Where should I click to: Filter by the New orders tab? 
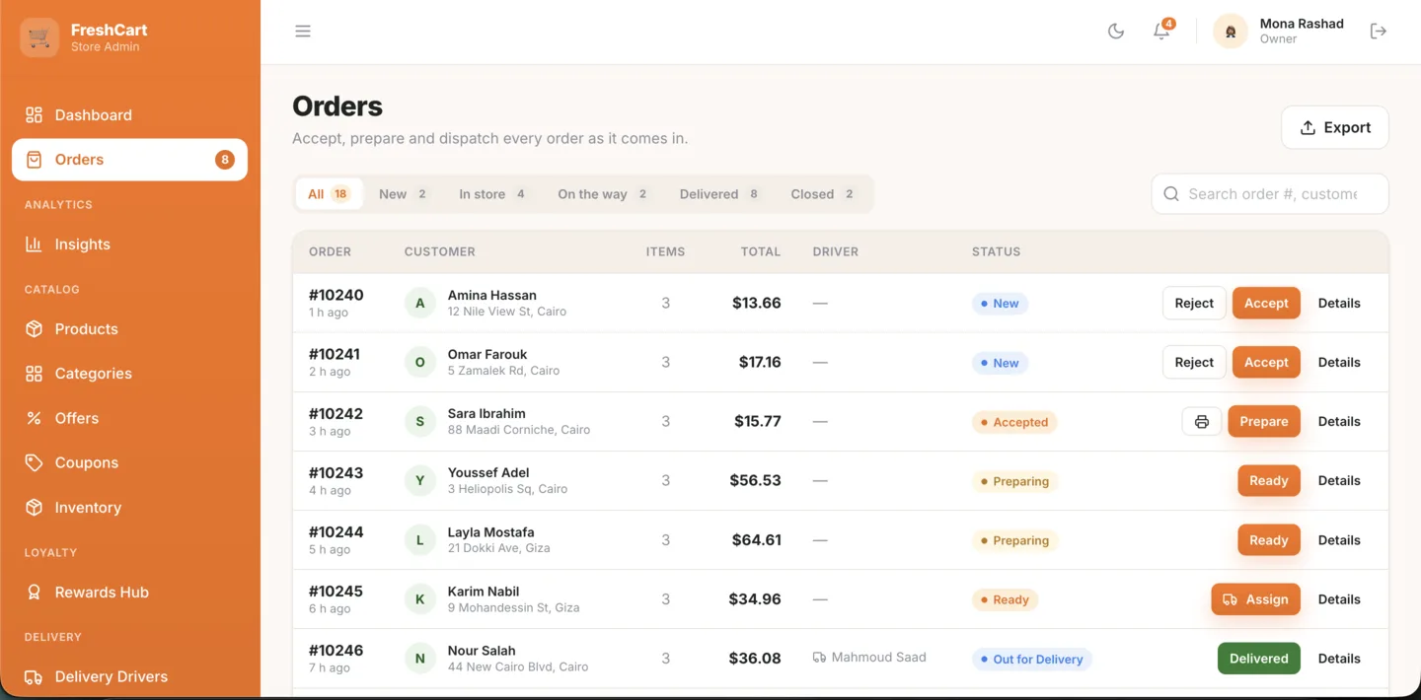tap(404, 194)
